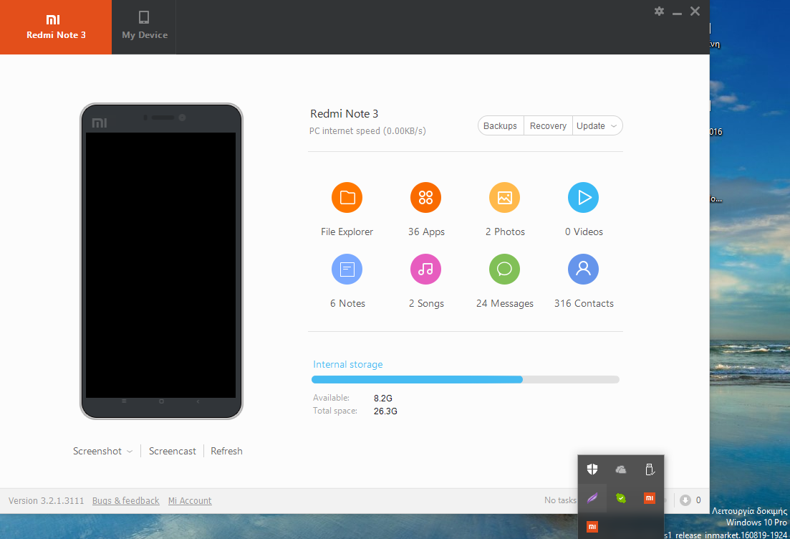Open the Bugs & feedback link

pyautogui.click(x=125, y=501)
